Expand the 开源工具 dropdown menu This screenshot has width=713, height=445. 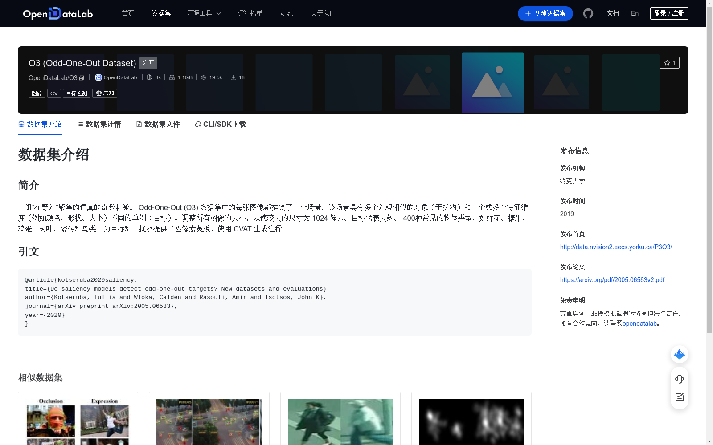pos(204,13)
